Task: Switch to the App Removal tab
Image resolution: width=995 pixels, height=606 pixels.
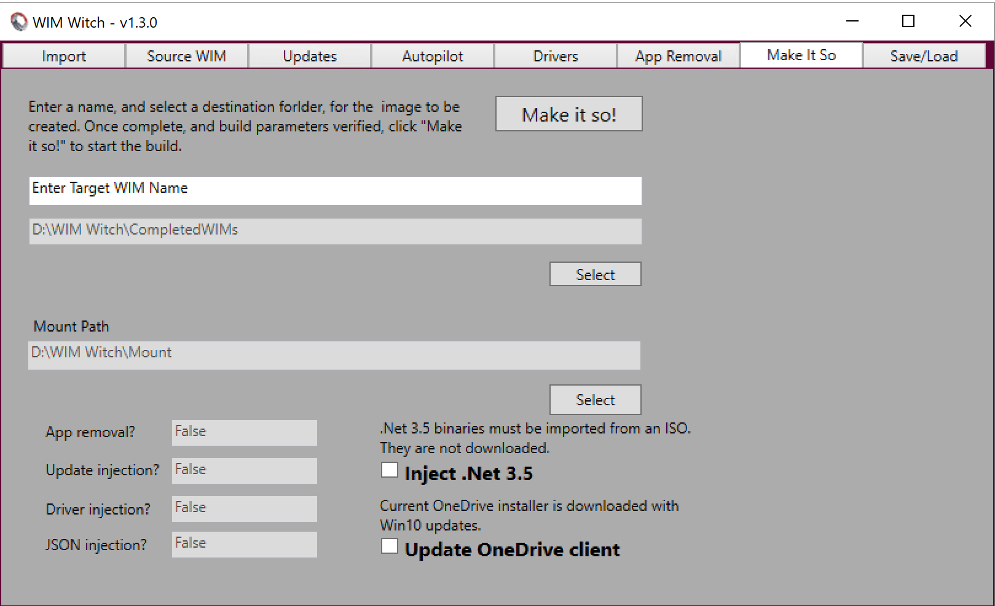Action: [678, 56]
